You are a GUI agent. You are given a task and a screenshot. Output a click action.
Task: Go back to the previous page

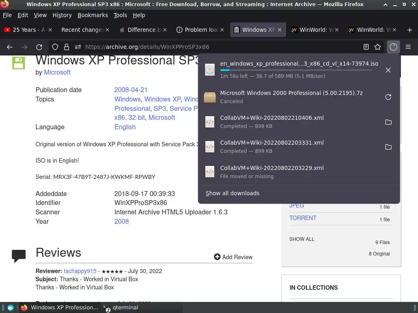tap(10, 47)
